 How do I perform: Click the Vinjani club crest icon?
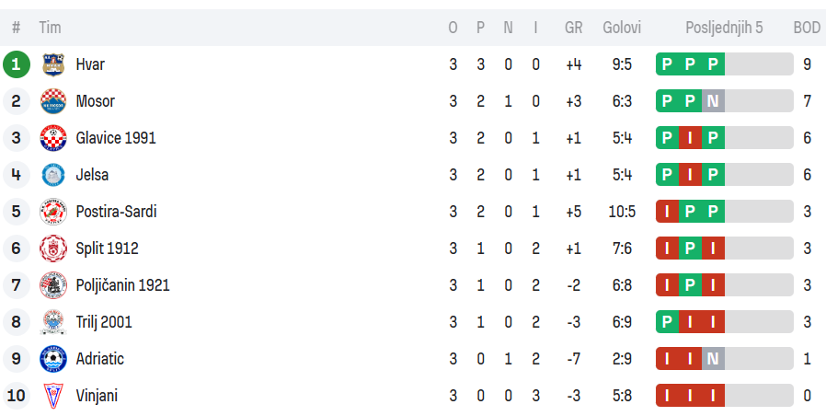pos(53,396)
